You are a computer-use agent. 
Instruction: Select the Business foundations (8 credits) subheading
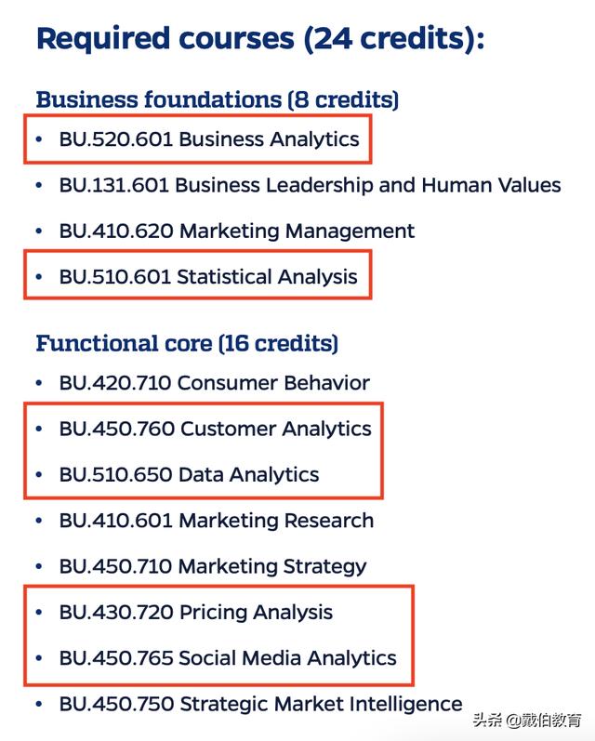pyautogui.click(x=218, y=99)
